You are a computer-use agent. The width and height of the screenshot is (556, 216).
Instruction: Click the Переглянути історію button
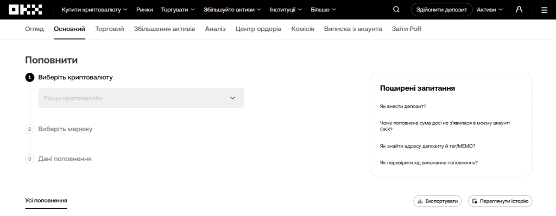pos(500,201)
